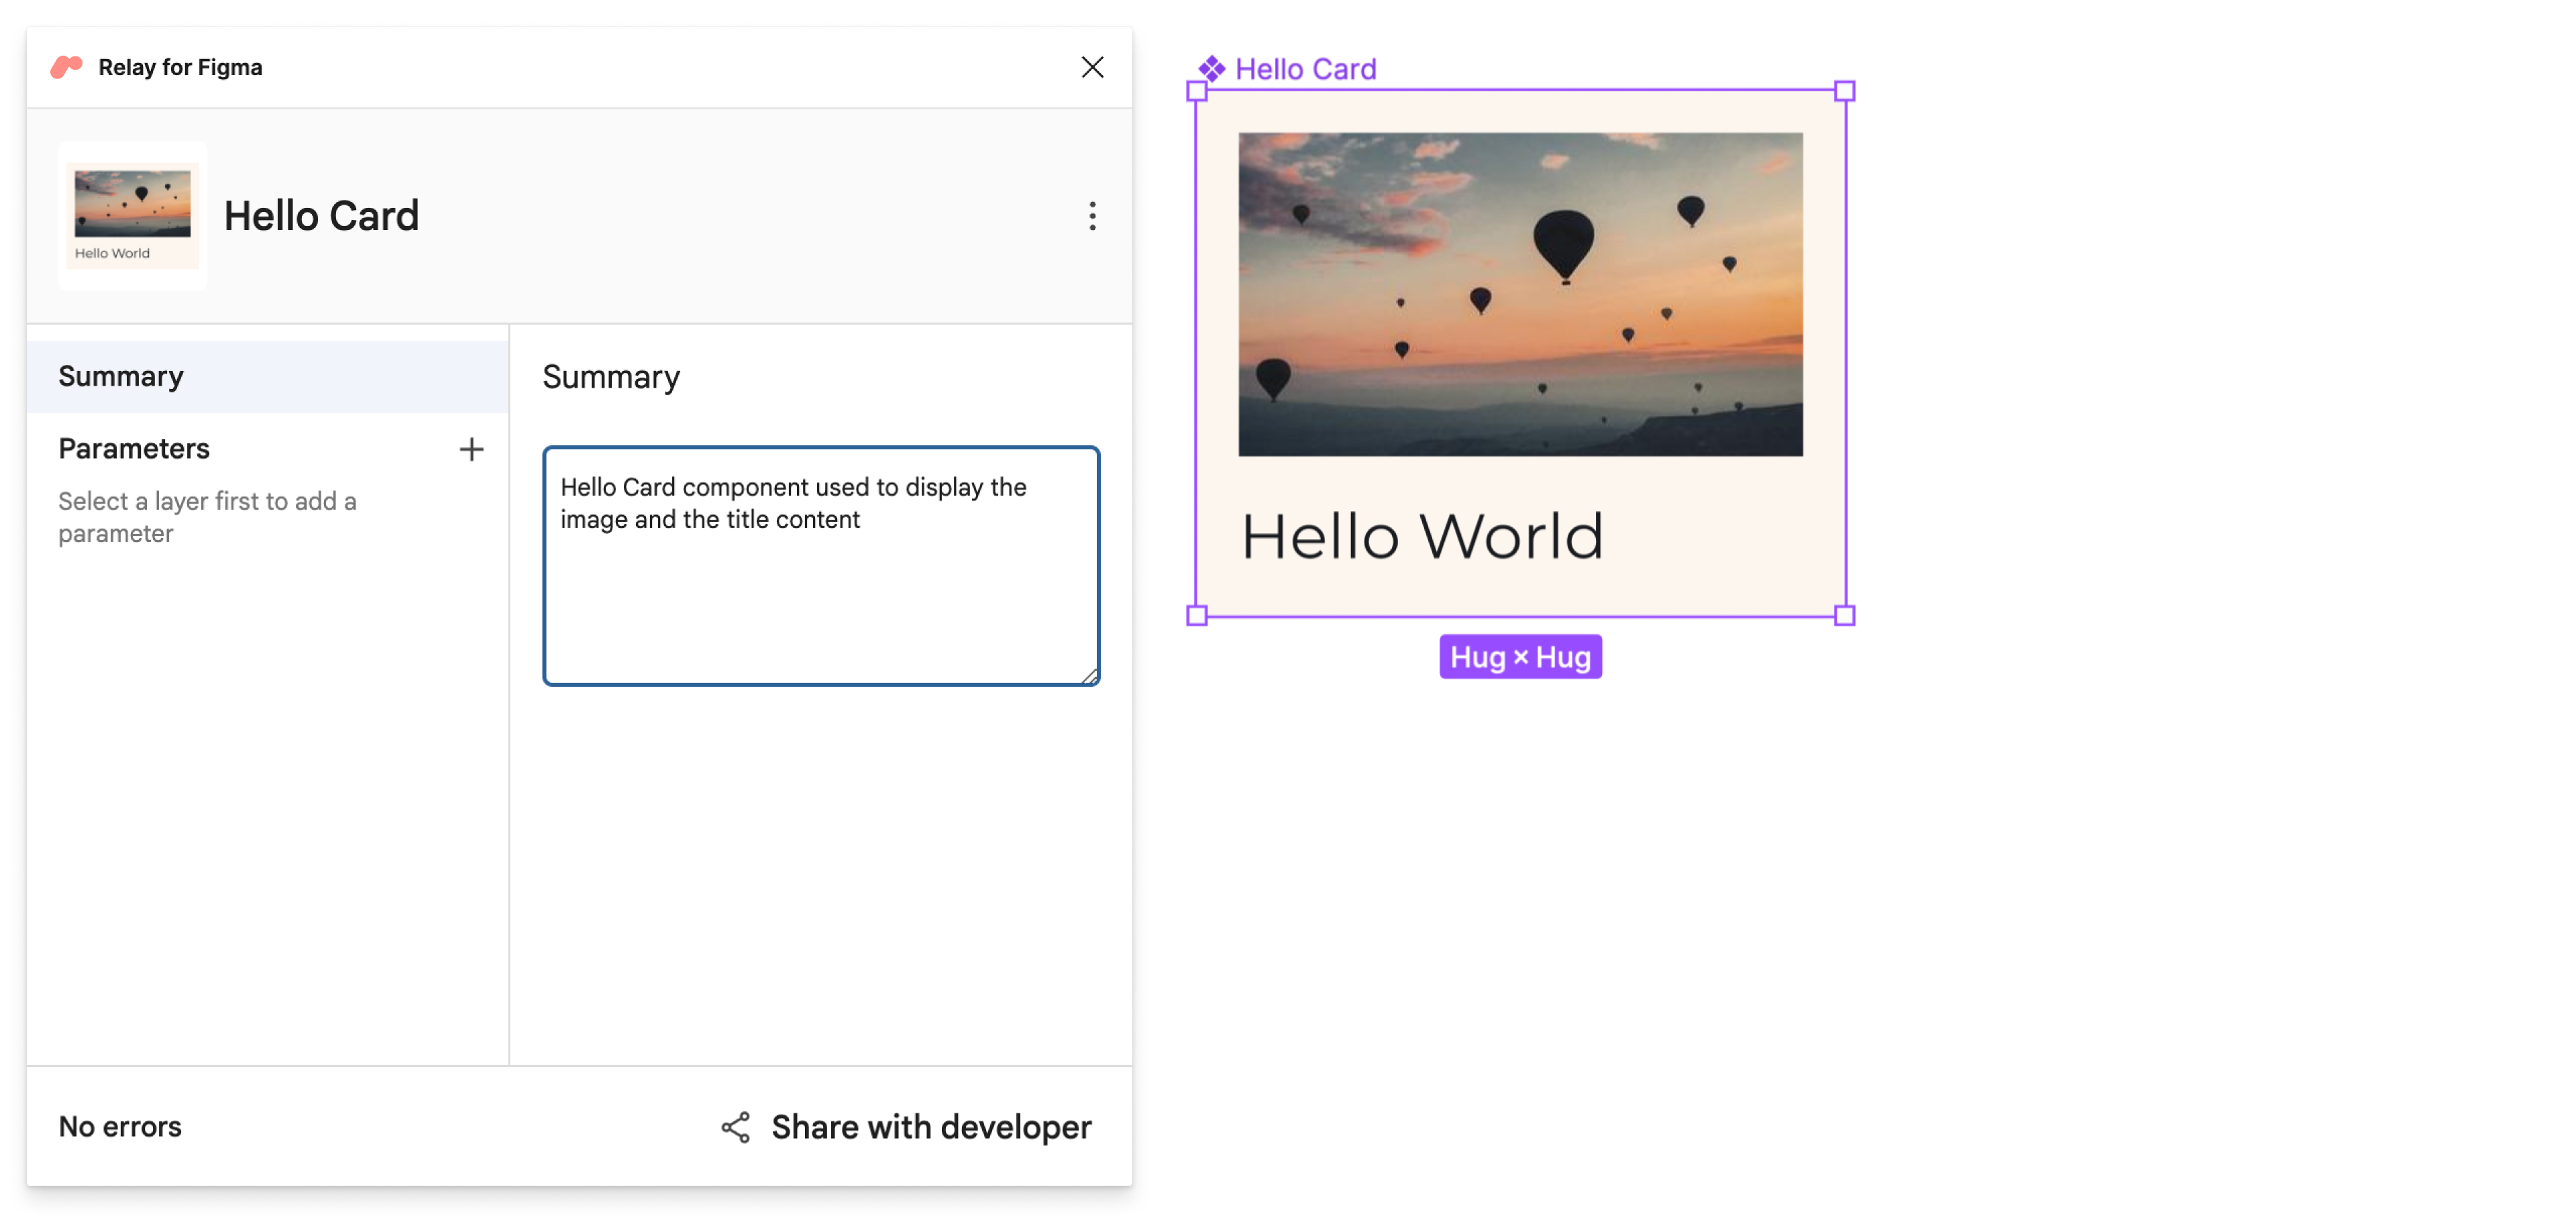This screenshot has width=2576, height=1226.
Task: Click the top-left selection handle of Hello Card
Action: (1196, 91)
